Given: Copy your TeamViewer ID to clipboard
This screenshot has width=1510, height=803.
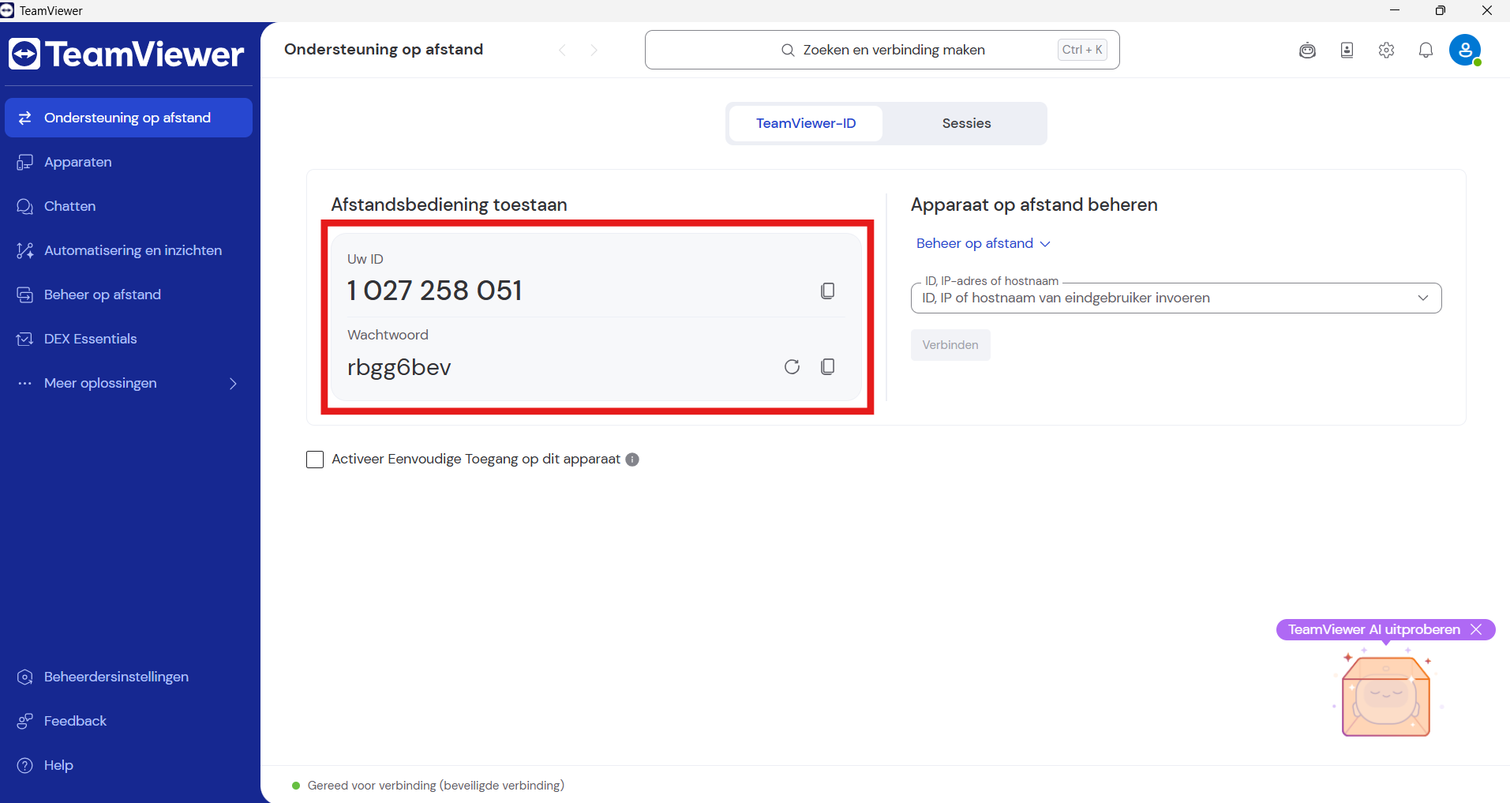Looking at the screenshot, I should point(827,291).
